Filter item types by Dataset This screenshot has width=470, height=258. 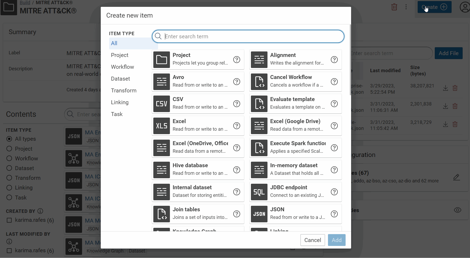tap(120, 79)
